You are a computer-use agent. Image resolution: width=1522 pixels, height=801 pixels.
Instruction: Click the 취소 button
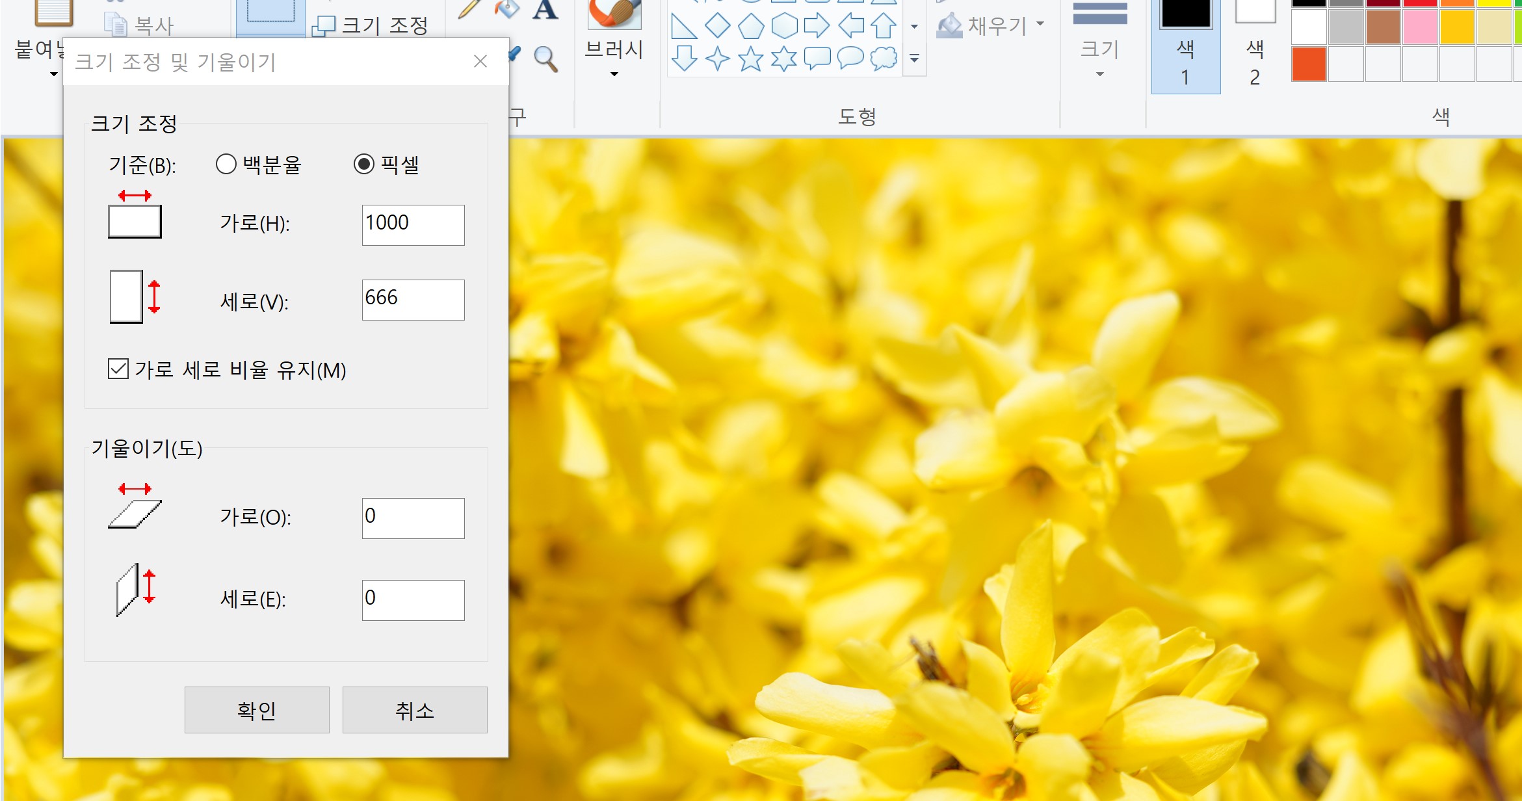tap(415, 710)
